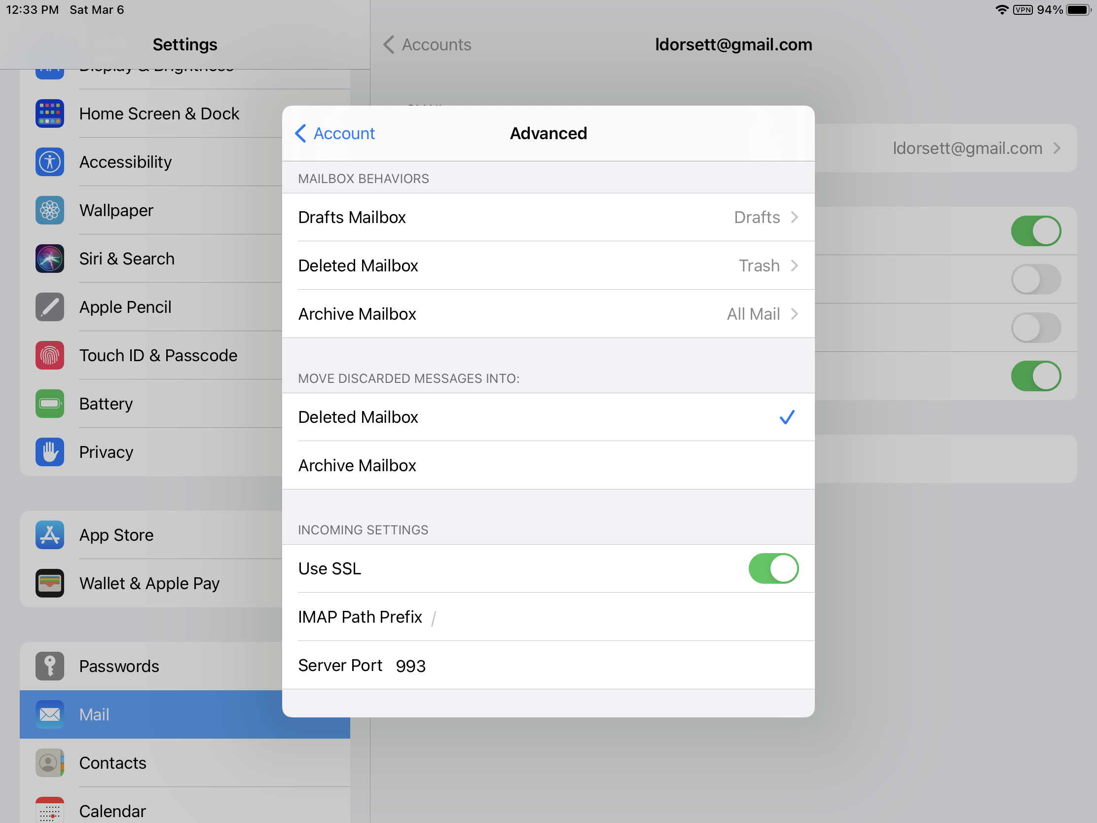Open Battery via its green icon

tap(50, 403)
